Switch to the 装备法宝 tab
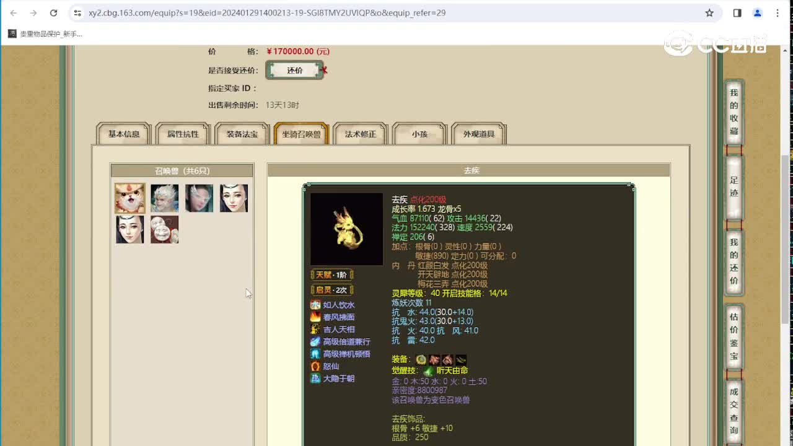The width and height of the screenshot is (793, 446). pos(242,134)
